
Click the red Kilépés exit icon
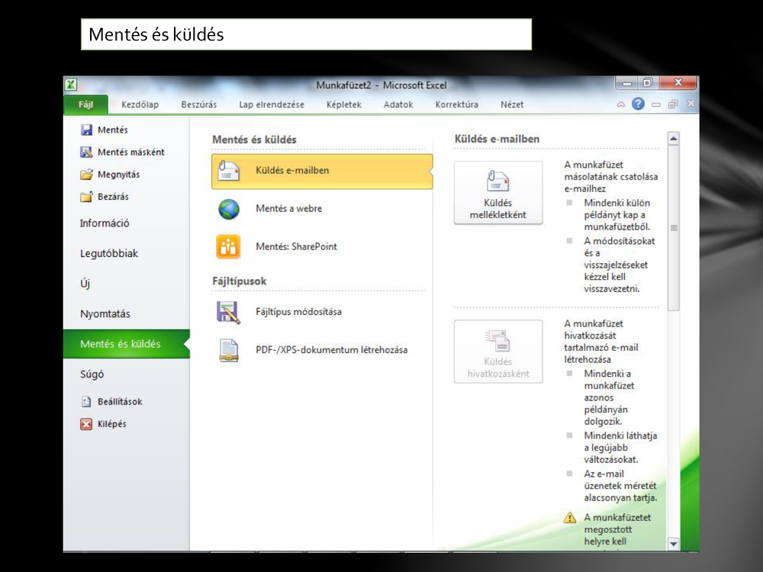(86, 424)
